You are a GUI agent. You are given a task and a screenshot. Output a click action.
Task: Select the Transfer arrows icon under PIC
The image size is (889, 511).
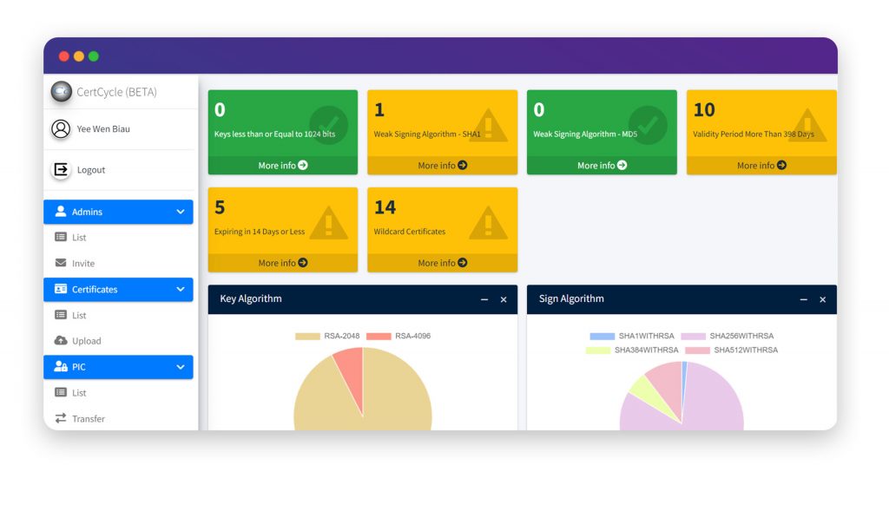tap(59, 419)
